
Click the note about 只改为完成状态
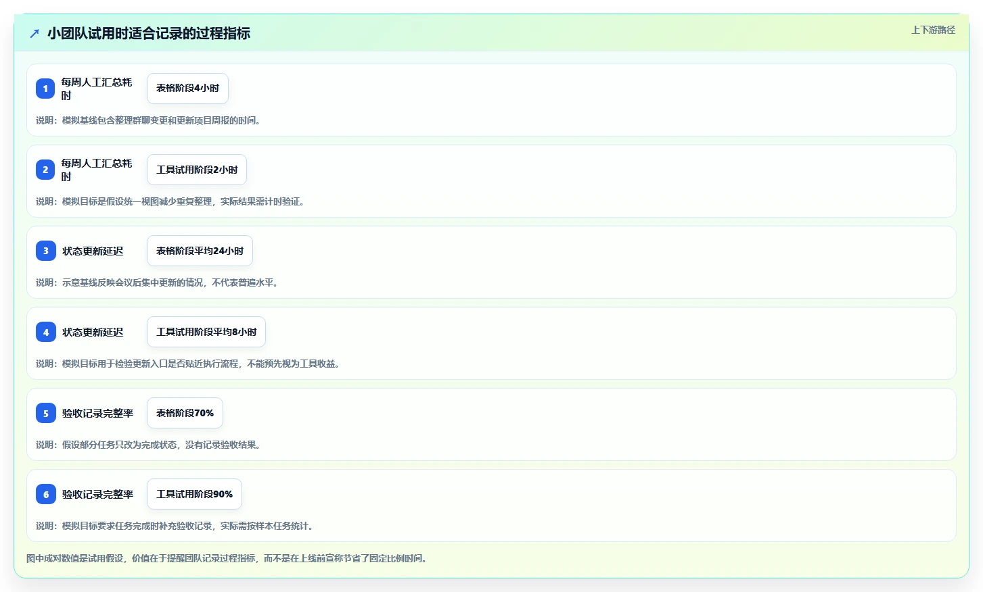148,445
